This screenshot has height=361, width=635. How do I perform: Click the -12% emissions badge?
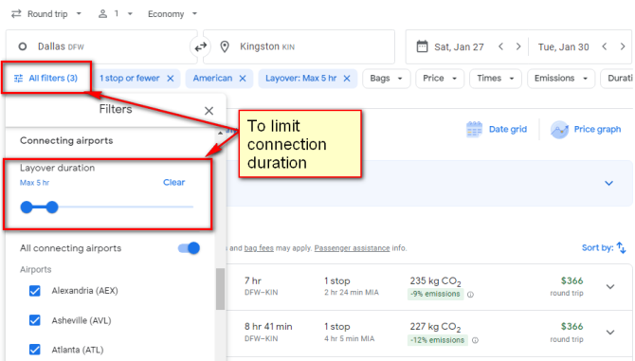tap(437, 340)
